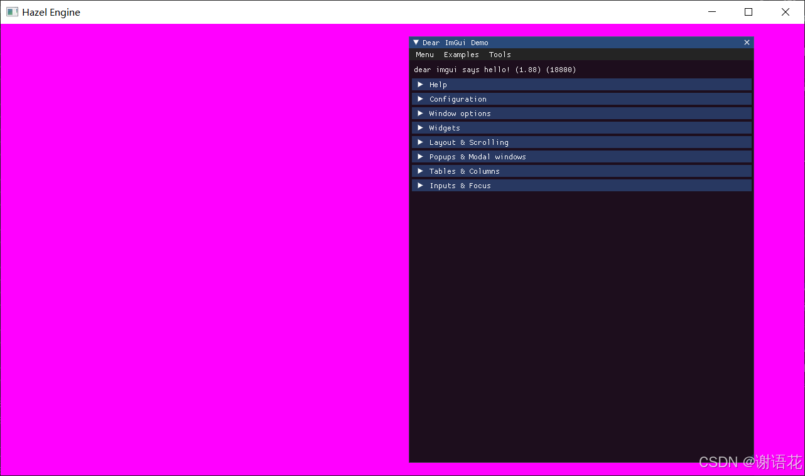The height and width of the screenshot is (476, 805).
Task: Collapse the Dear ImGui Demo window triangle
Action: pyautogui.click(x=416, y=43)
